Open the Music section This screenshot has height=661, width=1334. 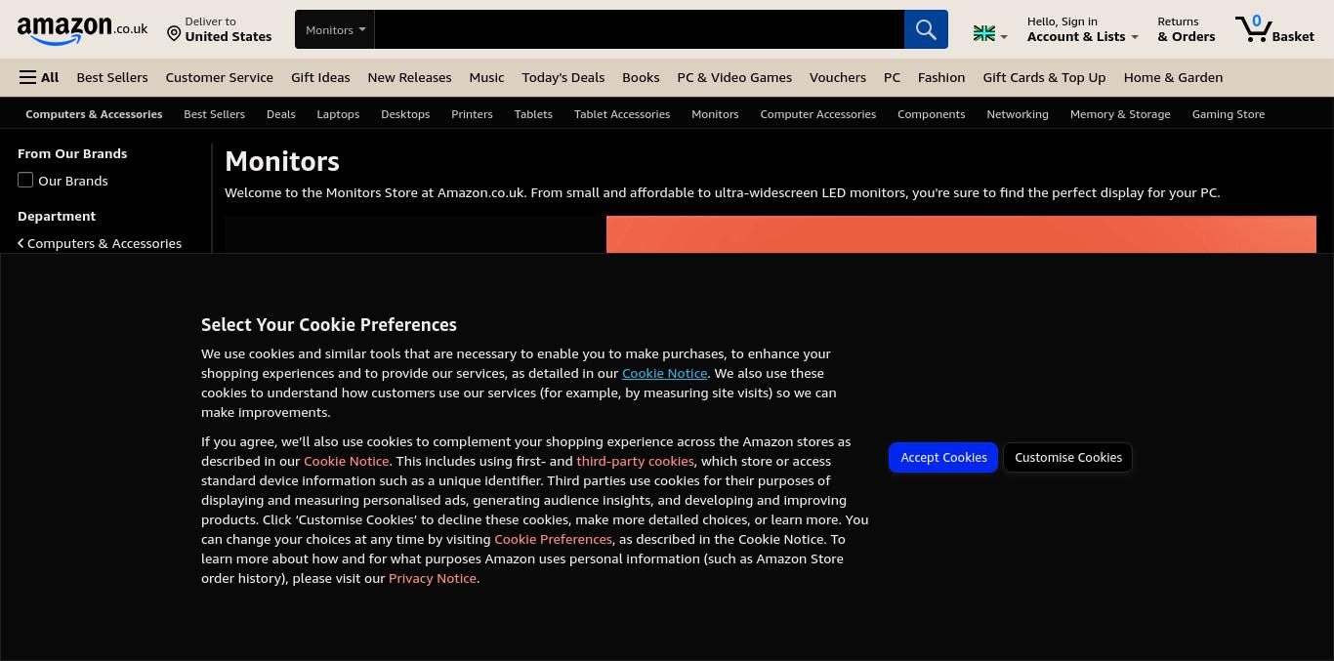coord(486,77)
